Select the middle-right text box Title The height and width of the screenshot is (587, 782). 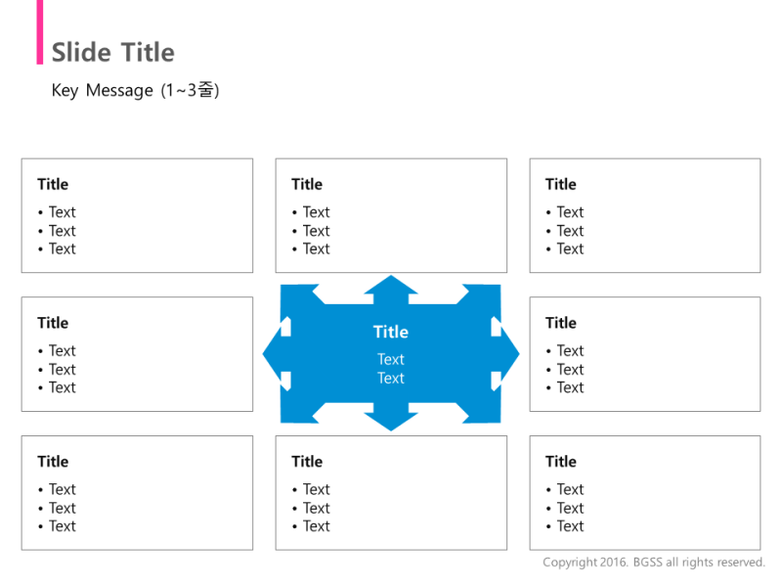click(x=560, y=323)
